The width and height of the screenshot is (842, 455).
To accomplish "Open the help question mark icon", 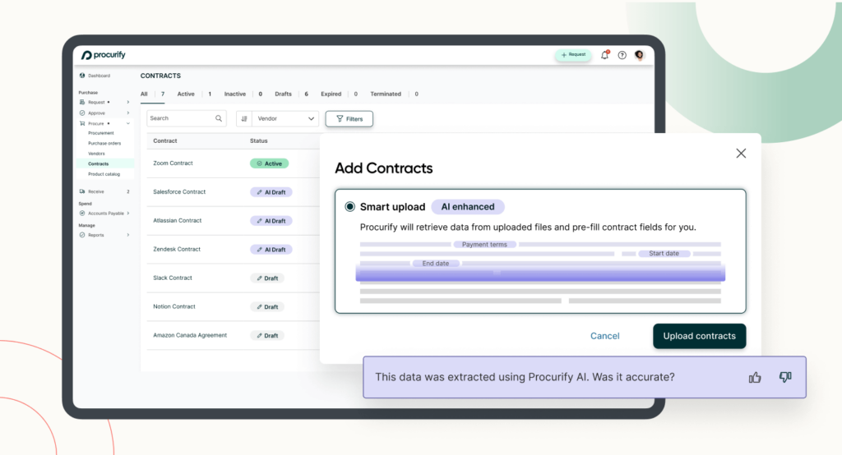I will (x=622, y=55).
